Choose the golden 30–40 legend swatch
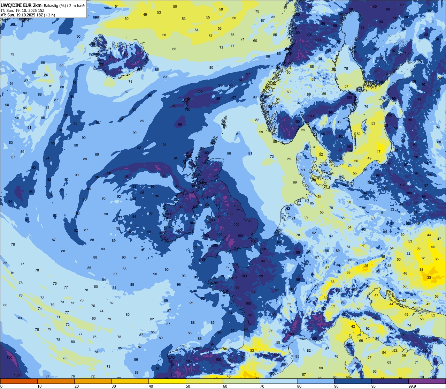This screenshot has height=389, width=446. click(x=130, y=381)
